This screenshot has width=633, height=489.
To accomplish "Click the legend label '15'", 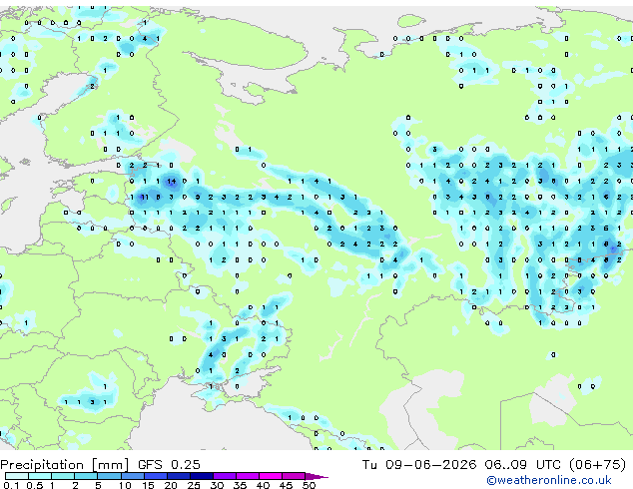I will [x=148, y=485].
